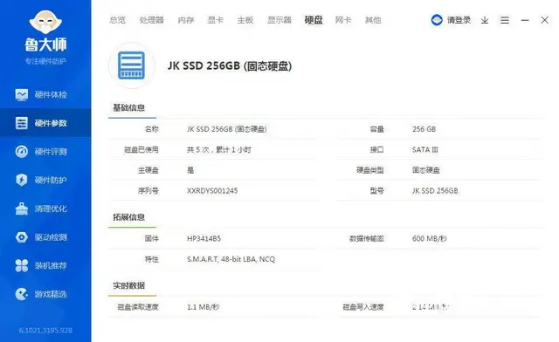Click the JK SSD 256GB heading

click(x=230, y=66)
